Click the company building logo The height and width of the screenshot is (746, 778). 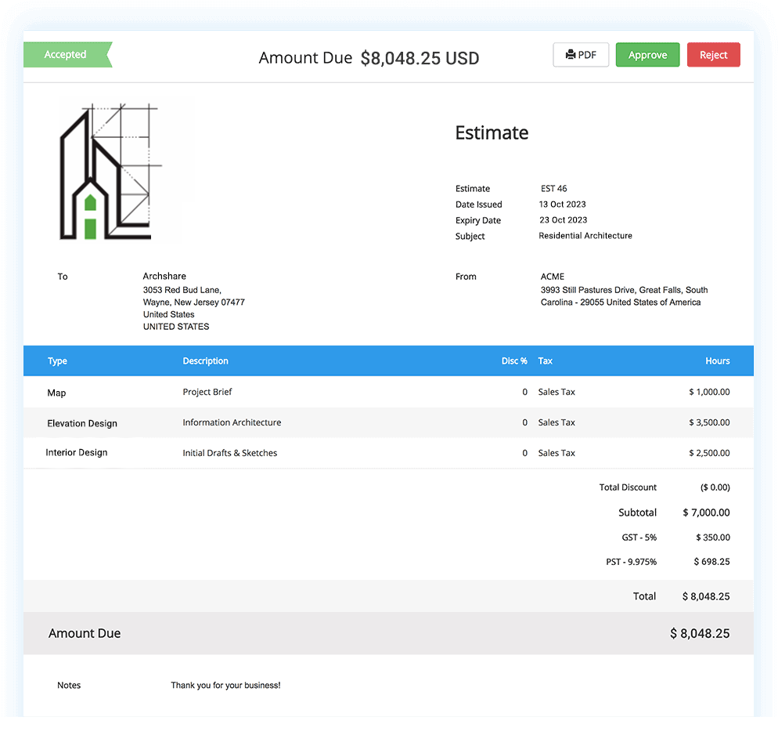tap(110, 172)
